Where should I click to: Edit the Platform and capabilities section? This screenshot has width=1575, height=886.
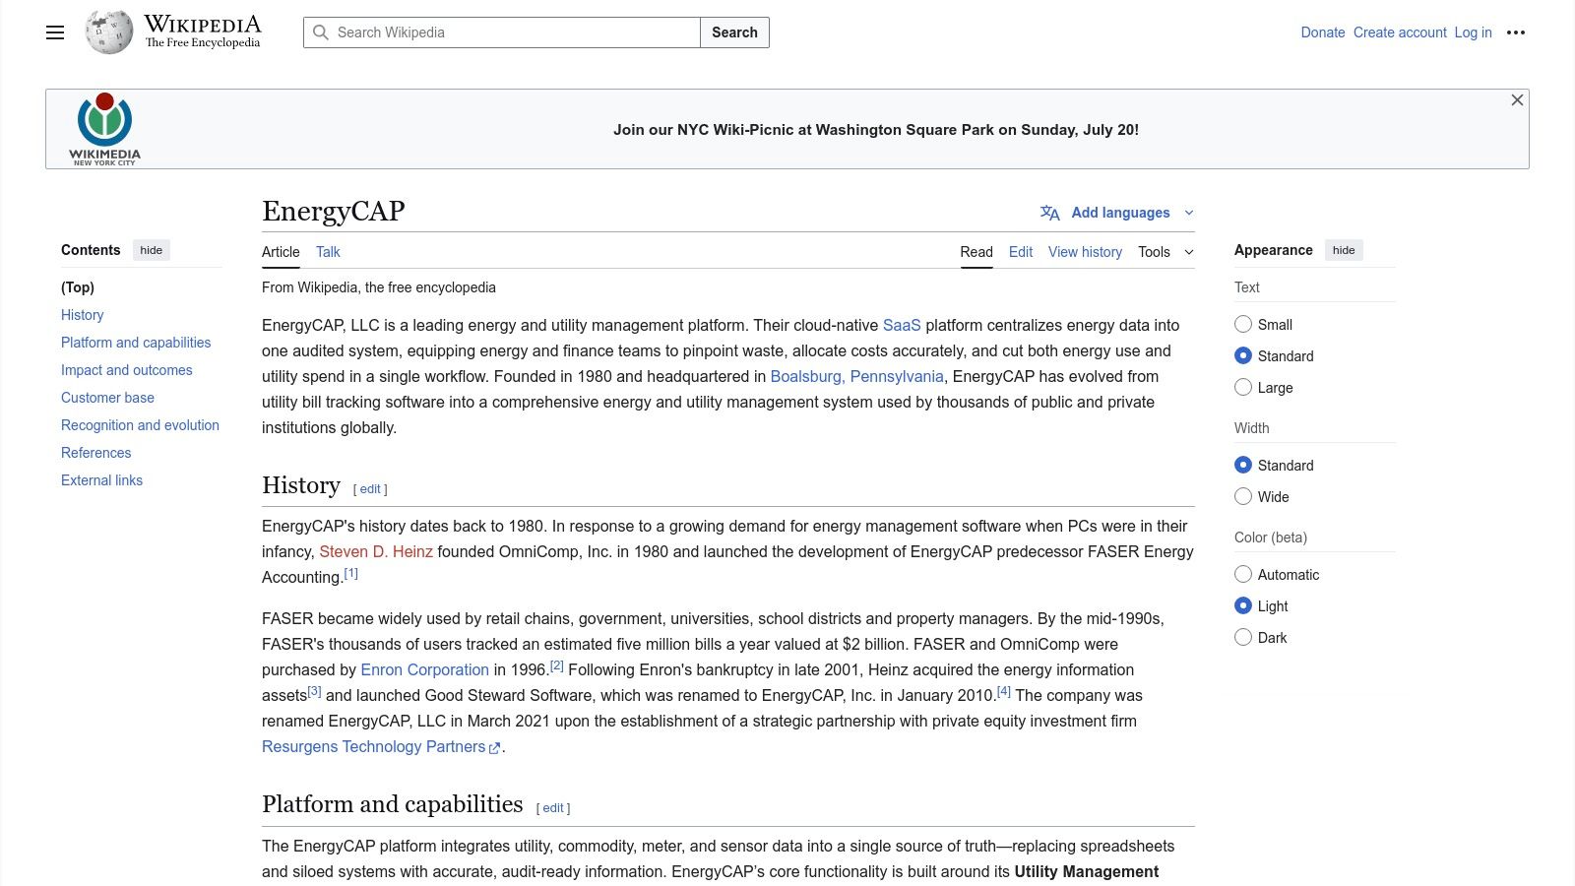[x=553, y=808]
